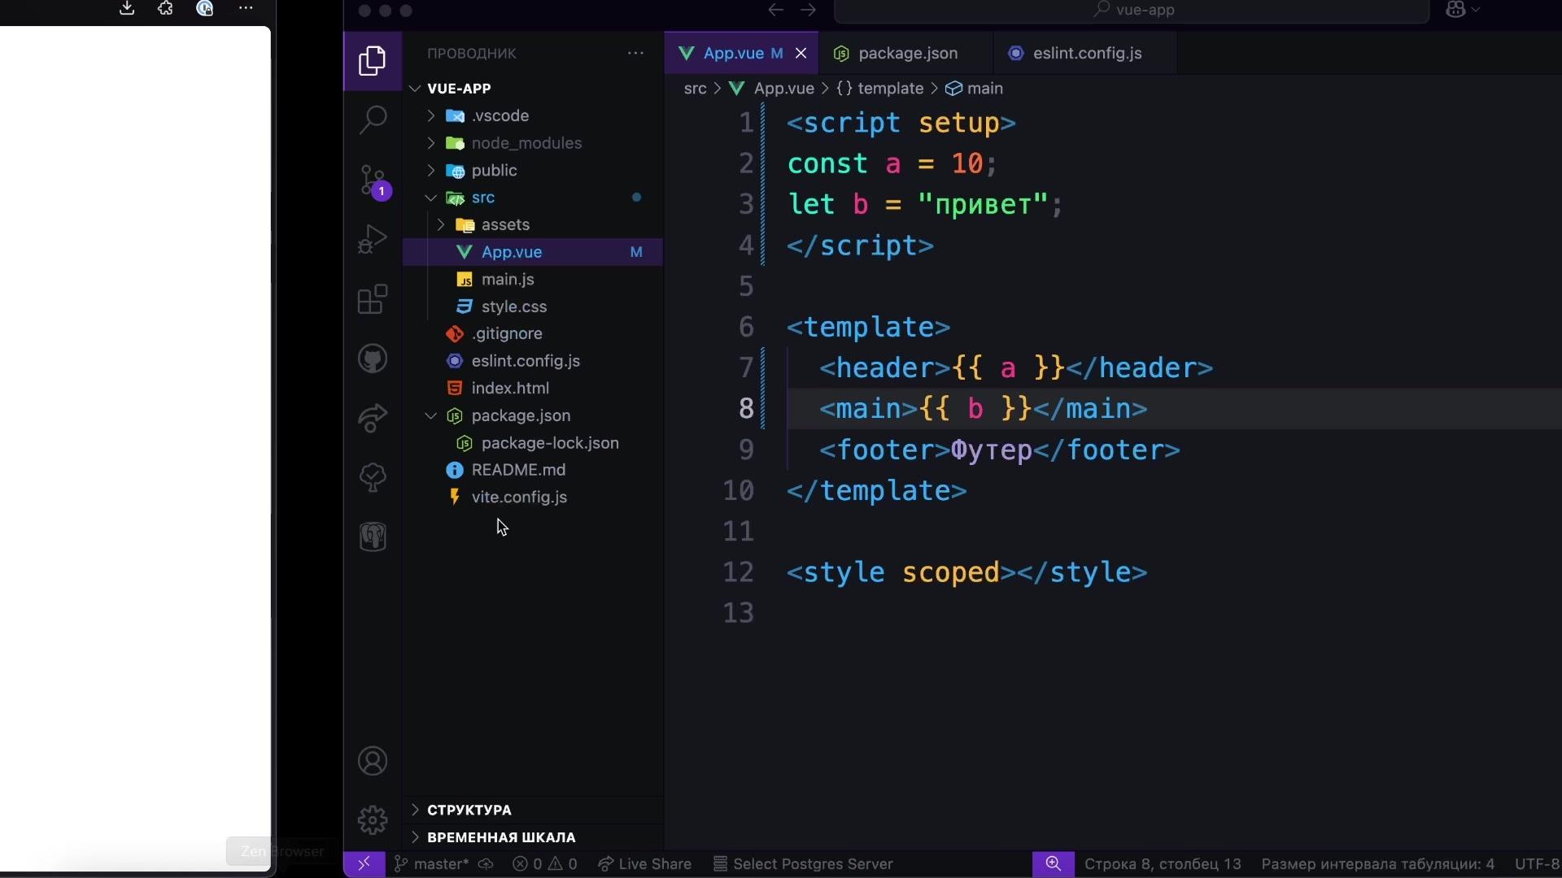Click the "привет" string in line 3
The width and height of the screenshot is (1562, 878).
983,204
